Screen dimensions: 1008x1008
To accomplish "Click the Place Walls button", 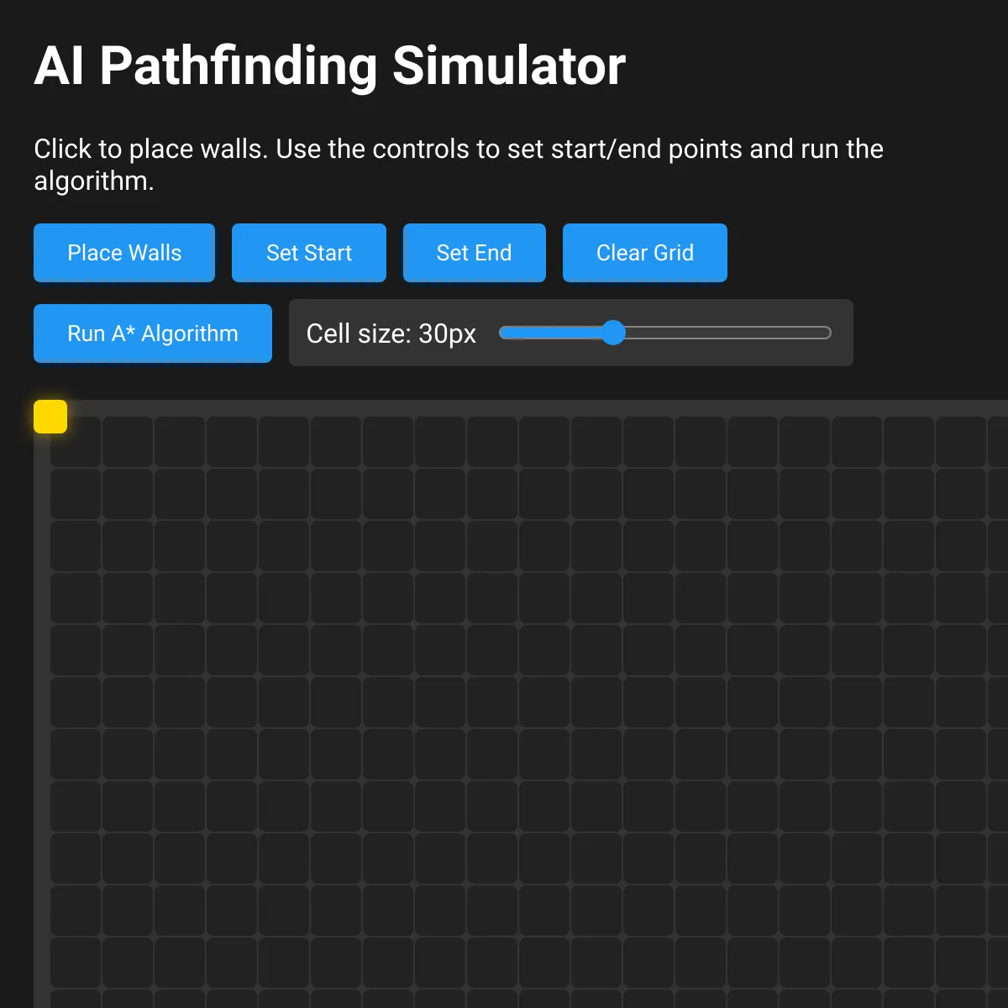I will pyautogui.click(x=124, y=253).
